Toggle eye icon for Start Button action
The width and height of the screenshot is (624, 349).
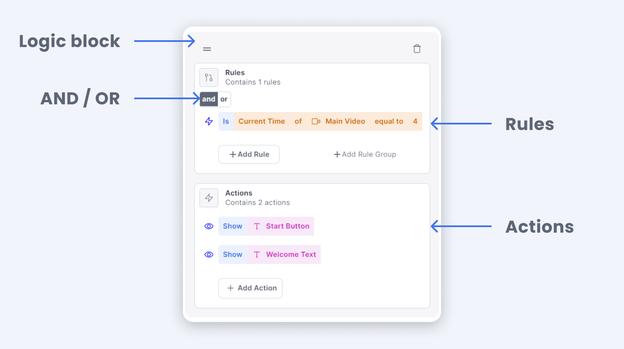point(209,226)
